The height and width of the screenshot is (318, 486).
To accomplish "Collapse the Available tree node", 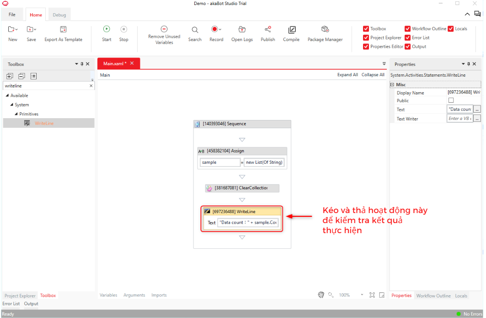I will coord(7,95).
